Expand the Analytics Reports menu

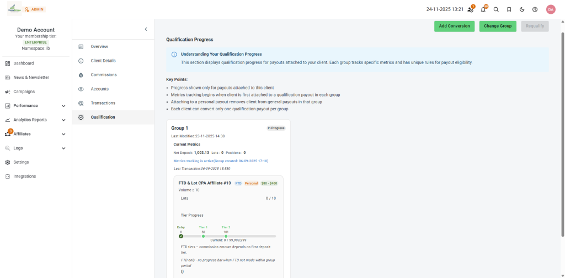click(63, 120)
